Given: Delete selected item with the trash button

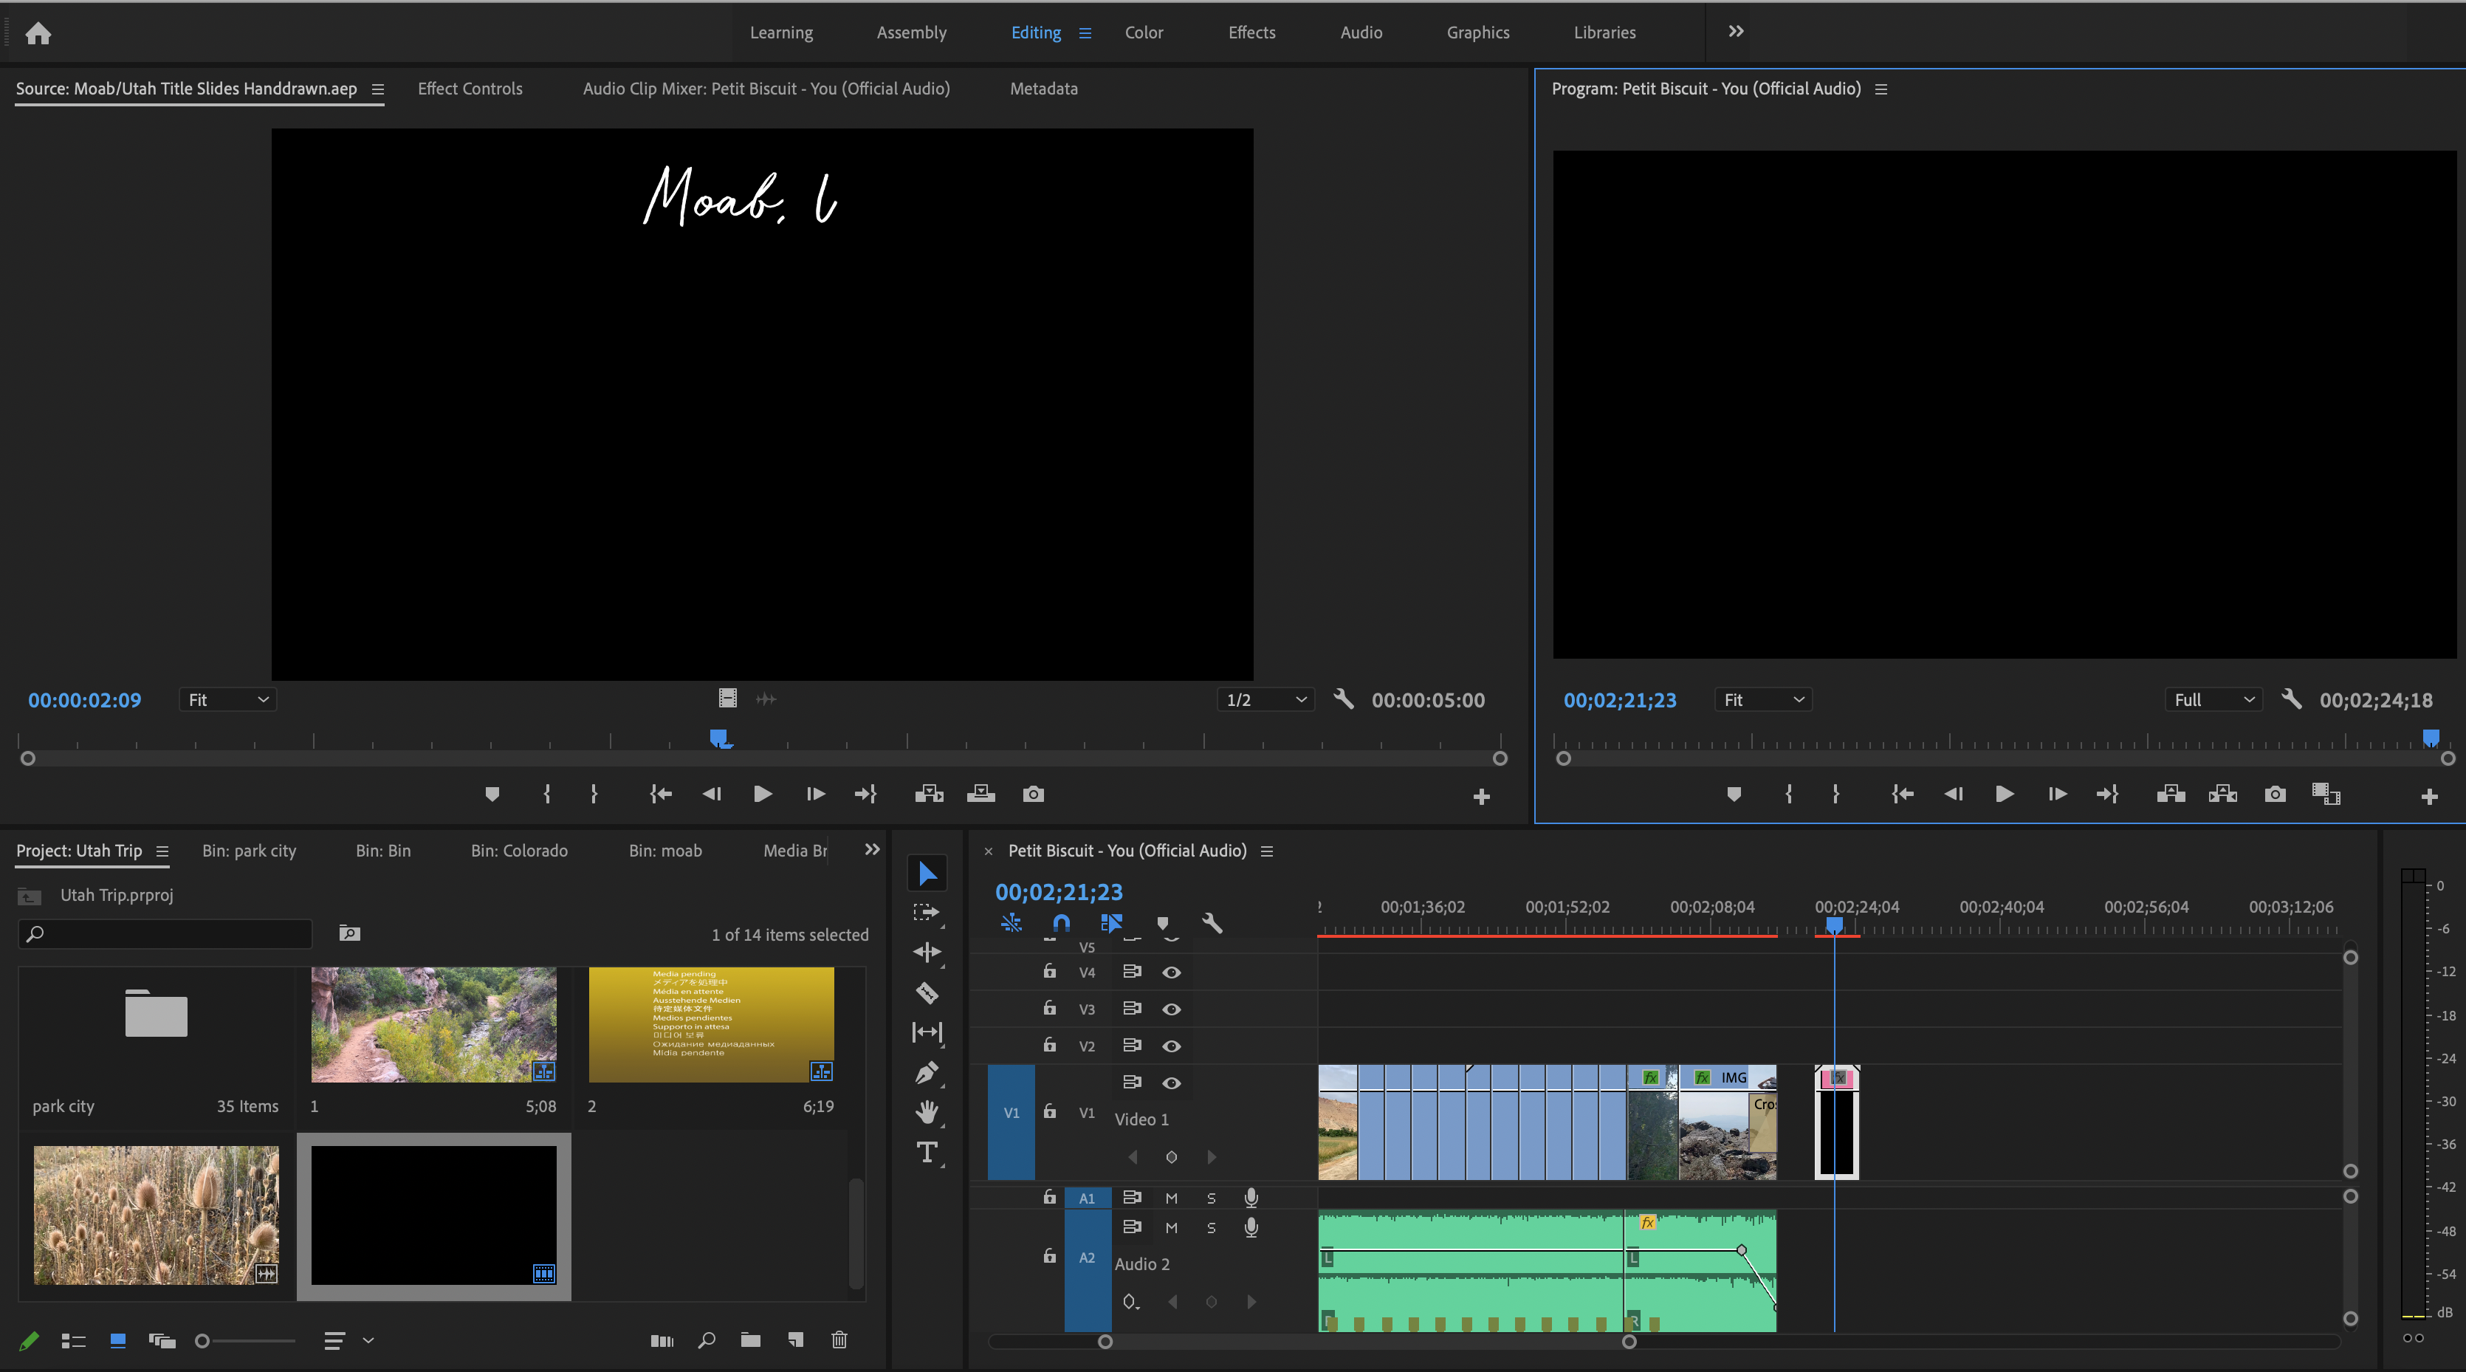Looking at the screenshot, I should [x=839, y=1340].
